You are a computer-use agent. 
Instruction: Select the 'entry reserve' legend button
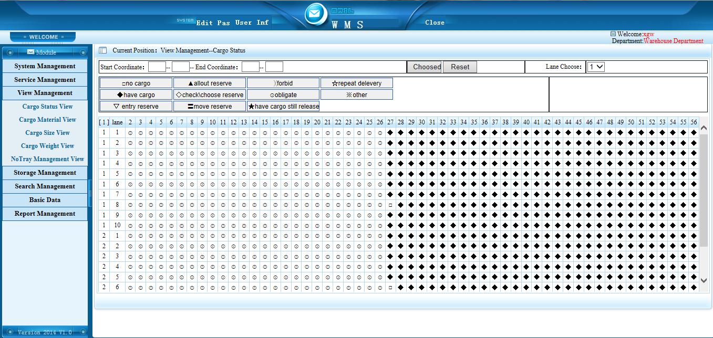136,107
